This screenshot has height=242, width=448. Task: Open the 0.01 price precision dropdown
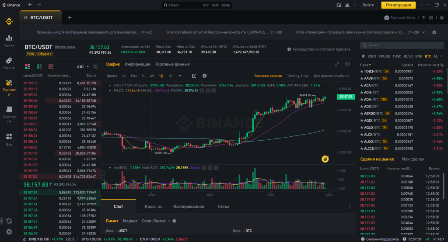83,66
